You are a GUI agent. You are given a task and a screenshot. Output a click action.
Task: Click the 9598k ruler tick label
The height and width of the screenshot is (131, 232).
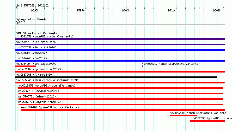click(x=35, y=10)
